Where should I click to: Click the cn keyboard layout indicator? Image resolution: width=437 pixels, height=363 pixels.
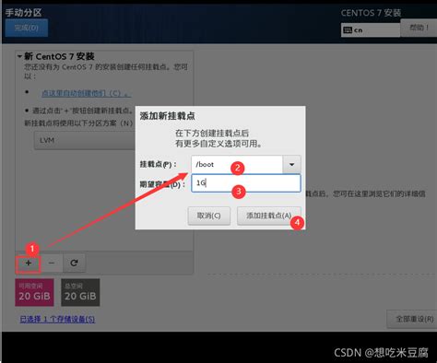point(371,30)
